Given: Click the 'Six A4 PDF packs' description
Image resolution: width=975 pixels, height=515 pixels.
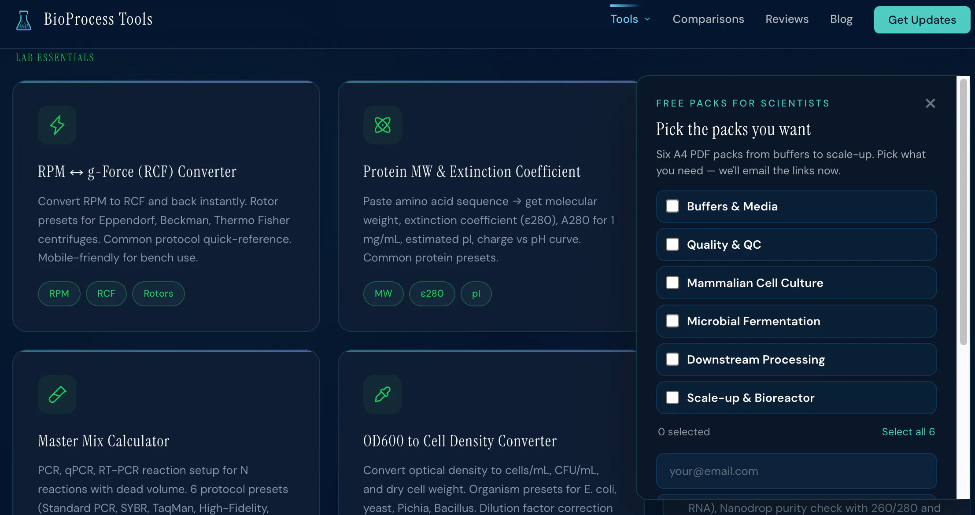Looking at the screenshot, I should 791,162.
